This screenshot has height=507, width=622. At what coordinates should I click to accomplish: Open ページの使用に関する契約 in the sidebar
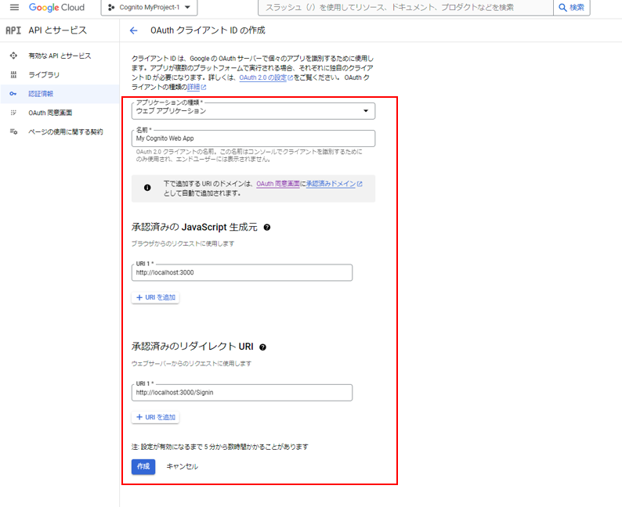pos(60,132)
